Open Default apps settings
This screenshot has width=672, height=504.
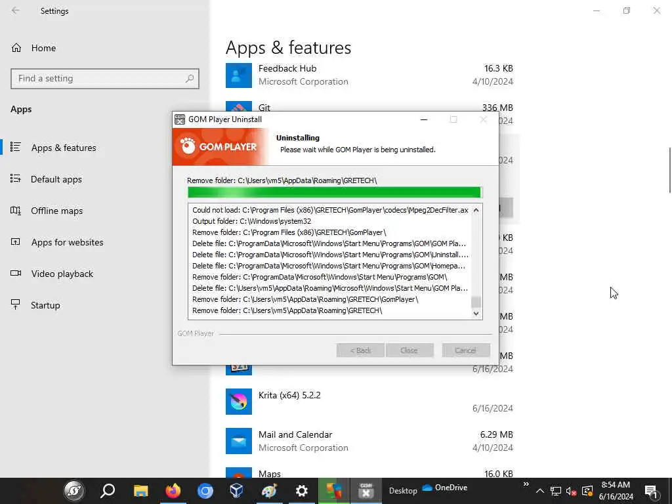[56, 179]
